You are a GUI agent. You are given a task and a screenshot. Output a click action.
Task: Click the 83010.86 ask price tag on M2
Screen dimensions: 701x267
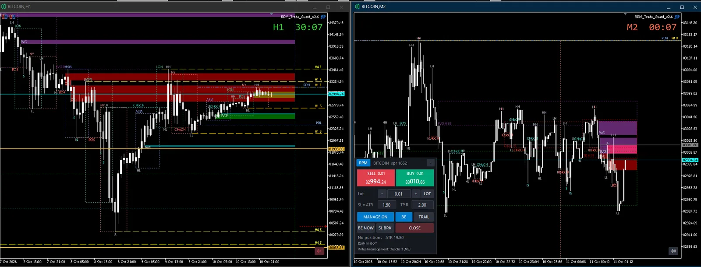tap(690, 145)
